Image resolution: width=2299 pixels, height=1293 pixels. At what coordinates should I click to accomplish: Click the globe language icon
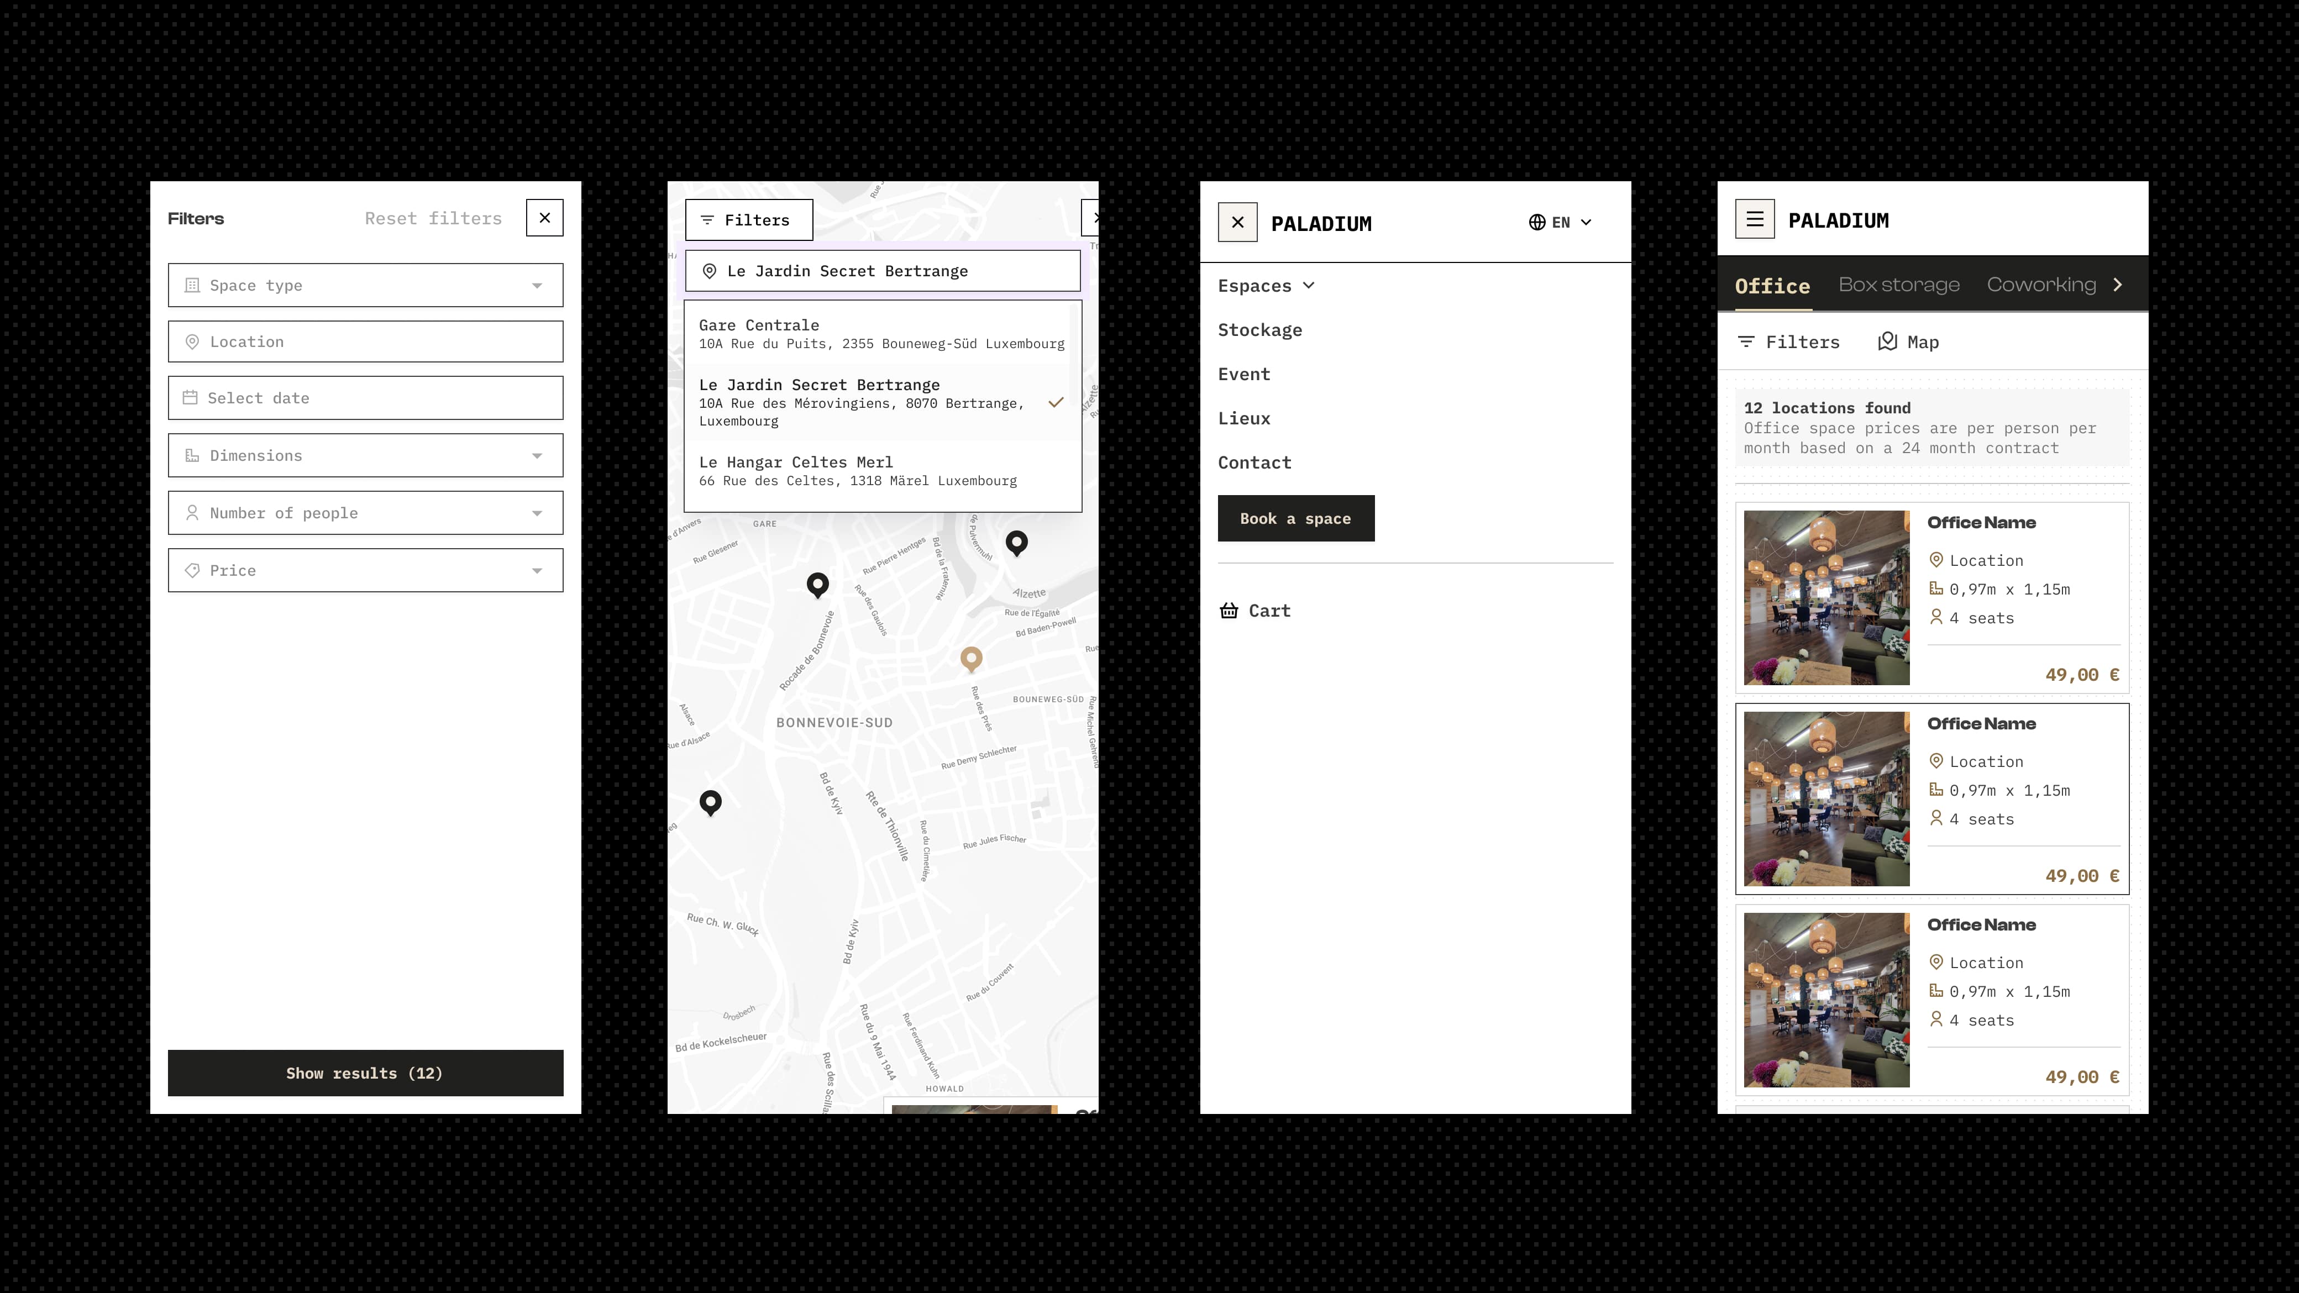[x=1537, y=222]
